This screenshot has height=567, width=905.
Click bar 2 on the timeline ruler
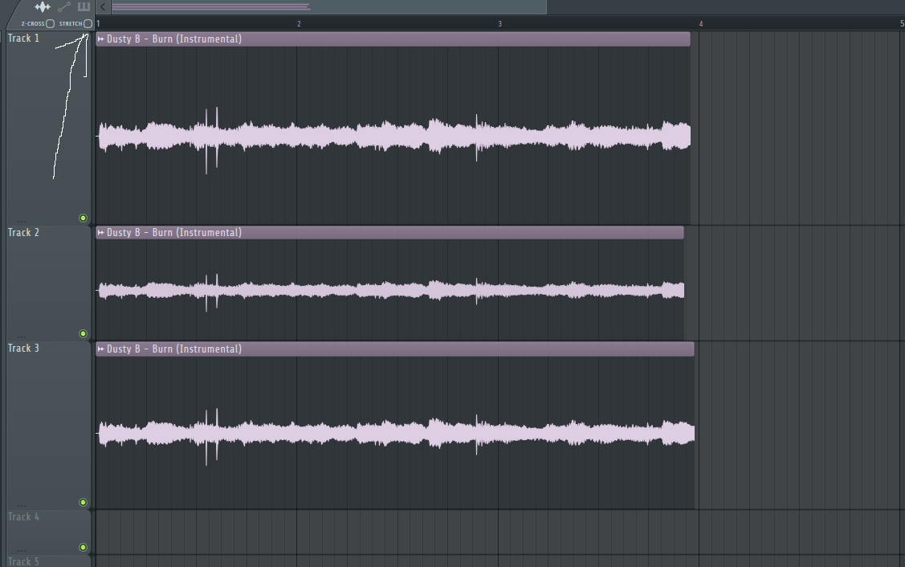pos(299,23)
